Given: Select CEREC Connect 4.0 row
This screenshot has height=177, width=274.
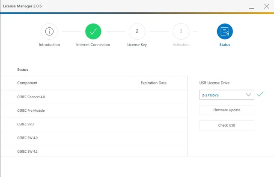Looking at the screenshot, I should tap(31, 97).
